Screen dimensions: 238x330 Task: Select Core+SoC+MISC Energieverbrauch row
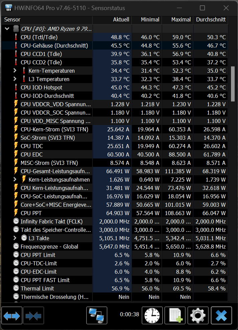(x=115, y=205)
